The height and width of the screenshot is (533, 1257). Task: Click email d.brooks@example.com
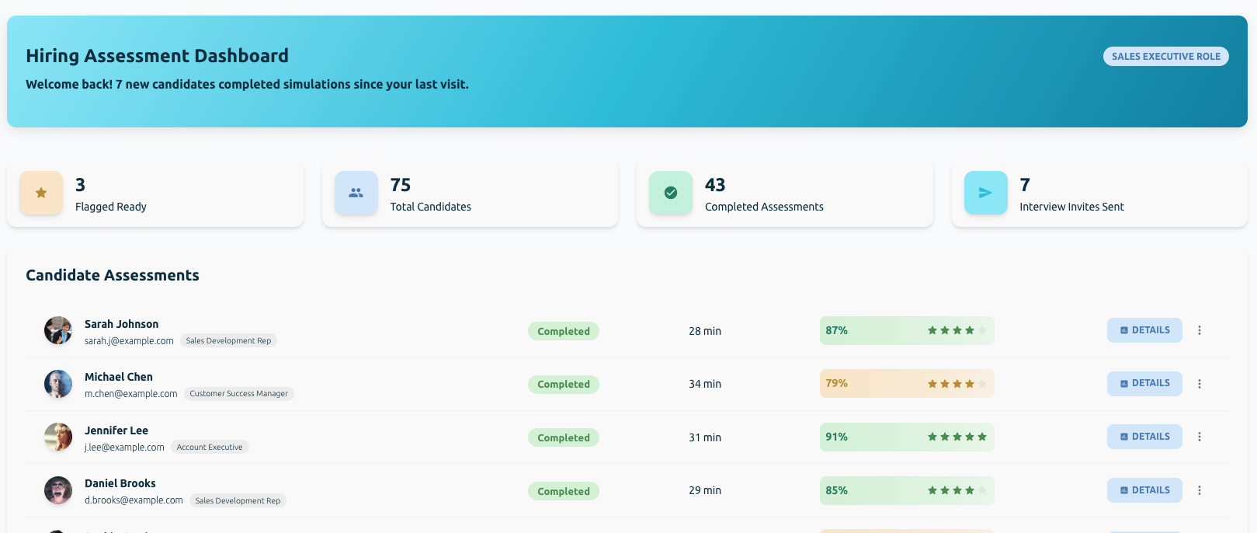(134, 500)
